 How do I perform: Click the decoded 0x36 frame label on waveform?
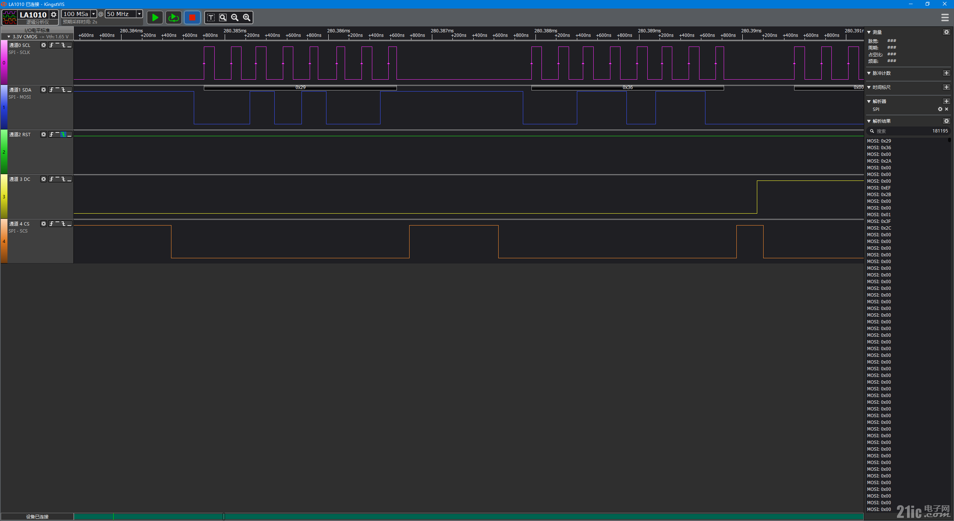tap(628, 87)
